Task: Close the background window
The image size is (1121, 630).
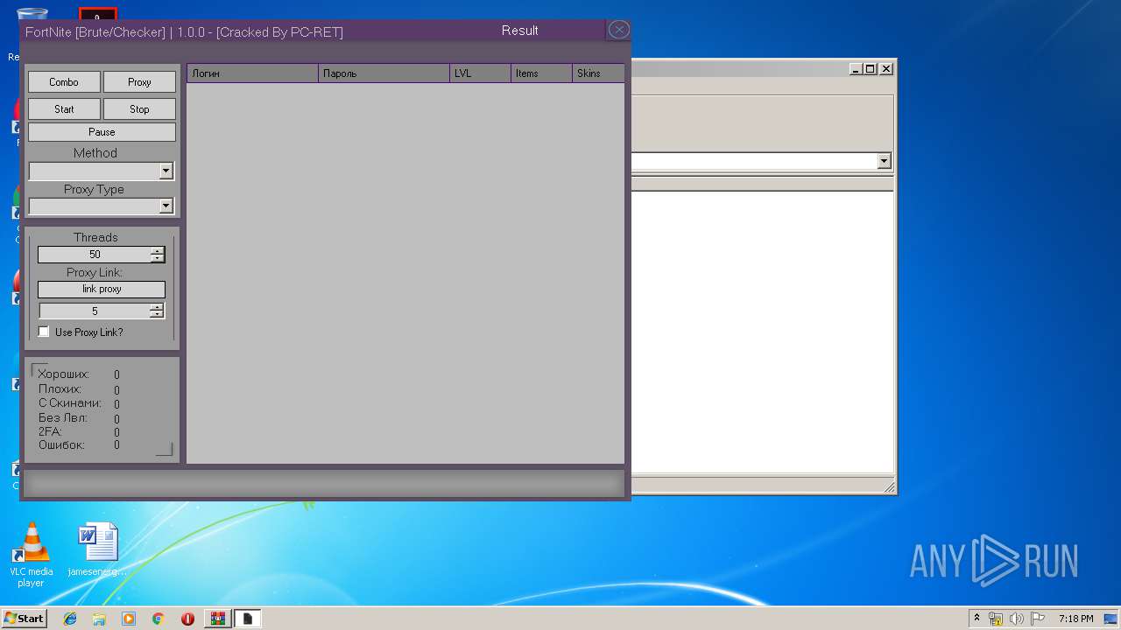Action: click(x=886, y=68)
